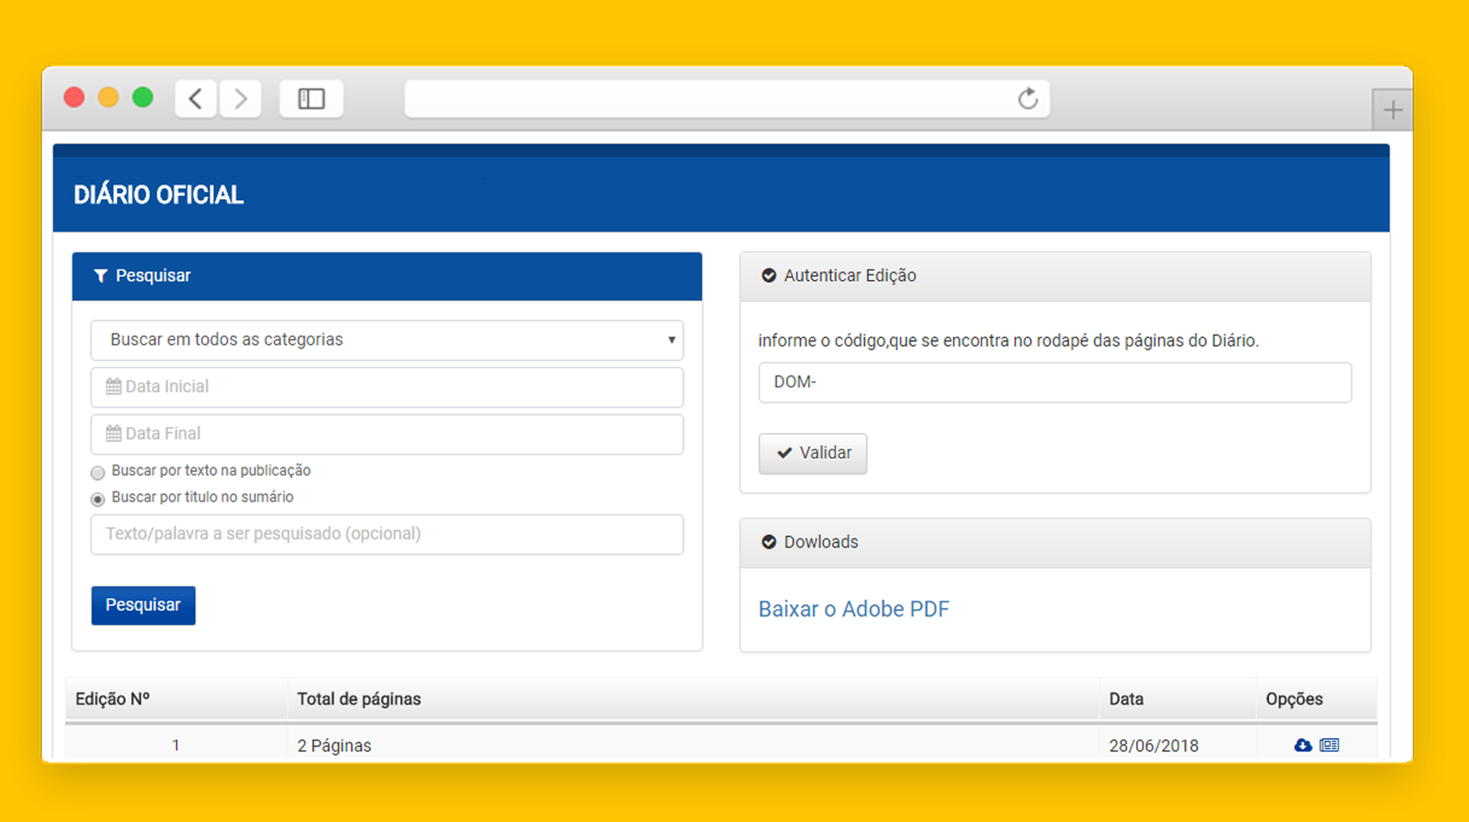Click the filter icon beside Pesquisar header
This screenshot has width=1469, height=822.
[x=101, y=276]
